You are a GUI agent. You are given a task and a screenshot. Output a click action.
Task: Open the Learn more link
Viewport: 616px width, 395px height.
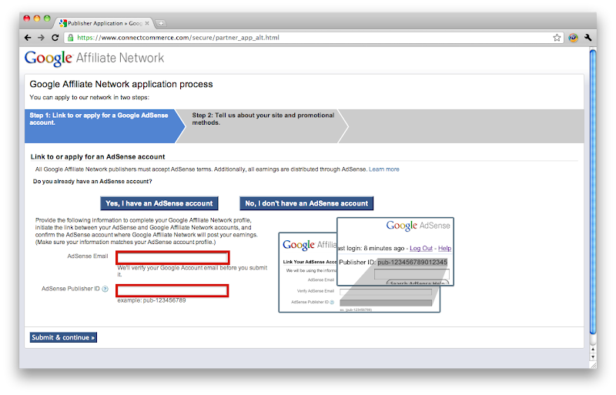pyautogui.click(x=383, y=169)
